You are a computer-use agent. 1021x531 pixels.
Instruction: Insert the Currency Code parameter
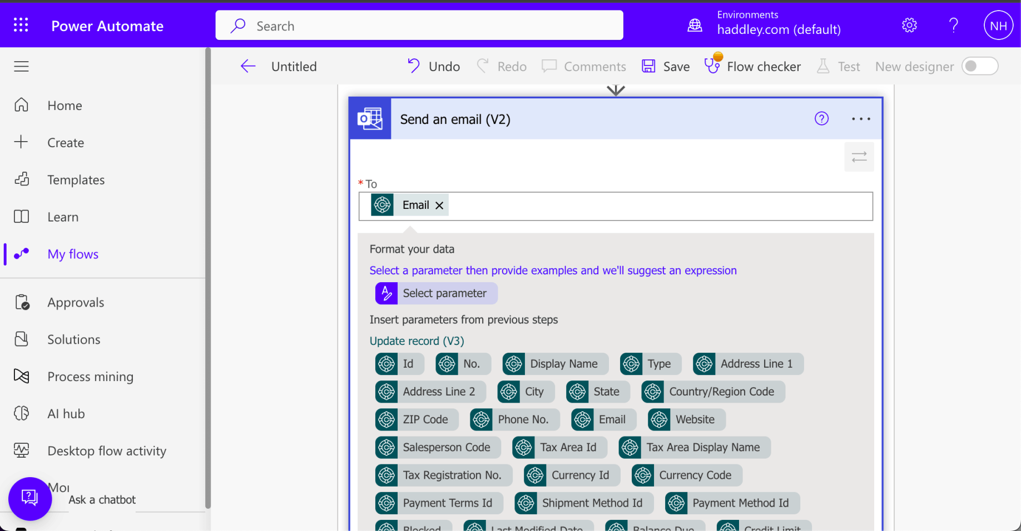(687, 475)
